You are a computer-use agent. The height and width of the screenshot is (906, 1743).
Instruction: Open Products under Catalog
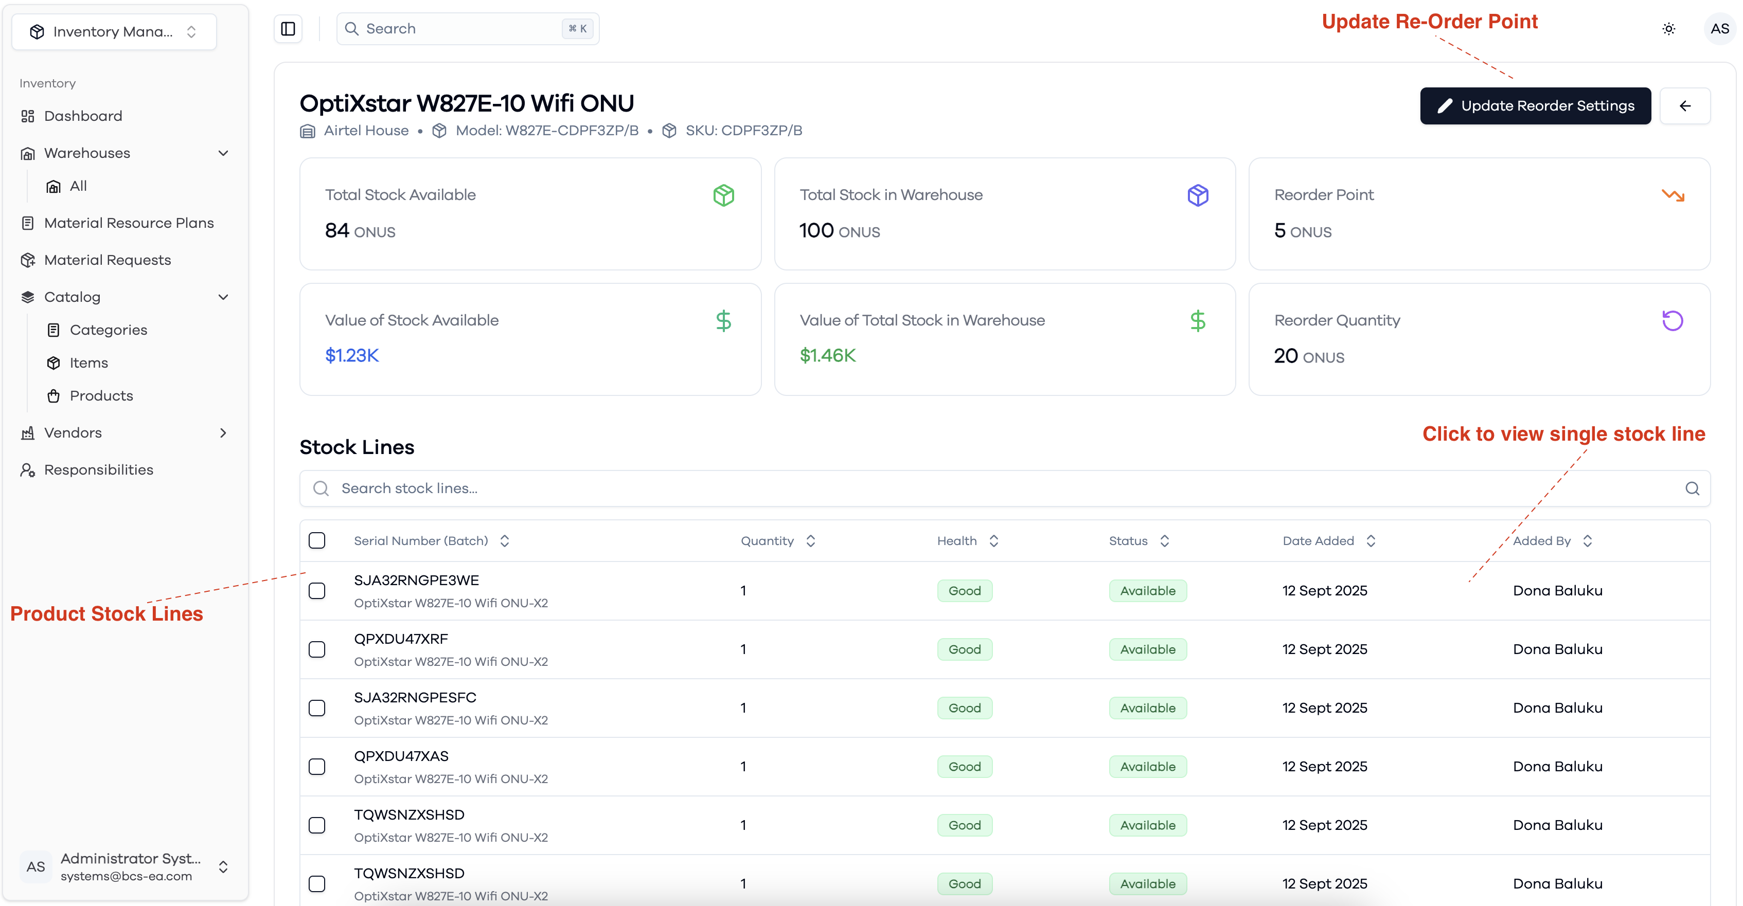[101, 395]
